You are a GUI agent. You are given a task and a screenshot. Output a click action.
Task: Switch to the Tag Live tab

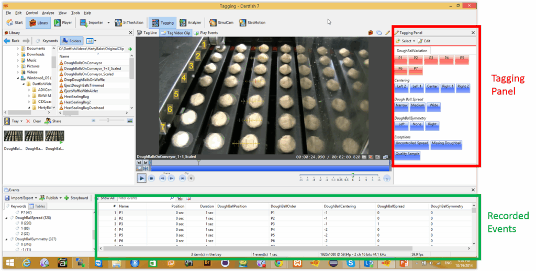pyautogui.click(x=147, y=33)
